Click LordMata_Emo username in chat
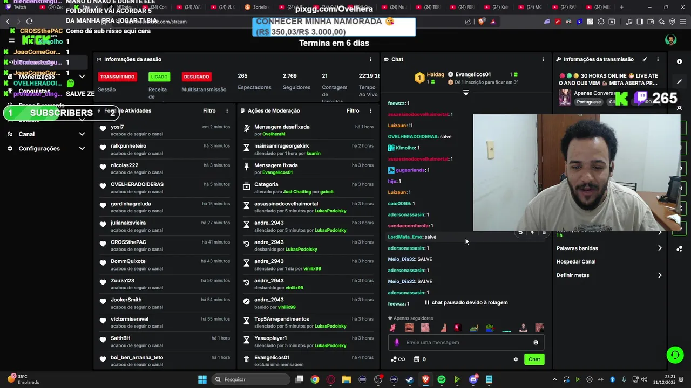The image size is (691, 388). (x=405, y=237)
